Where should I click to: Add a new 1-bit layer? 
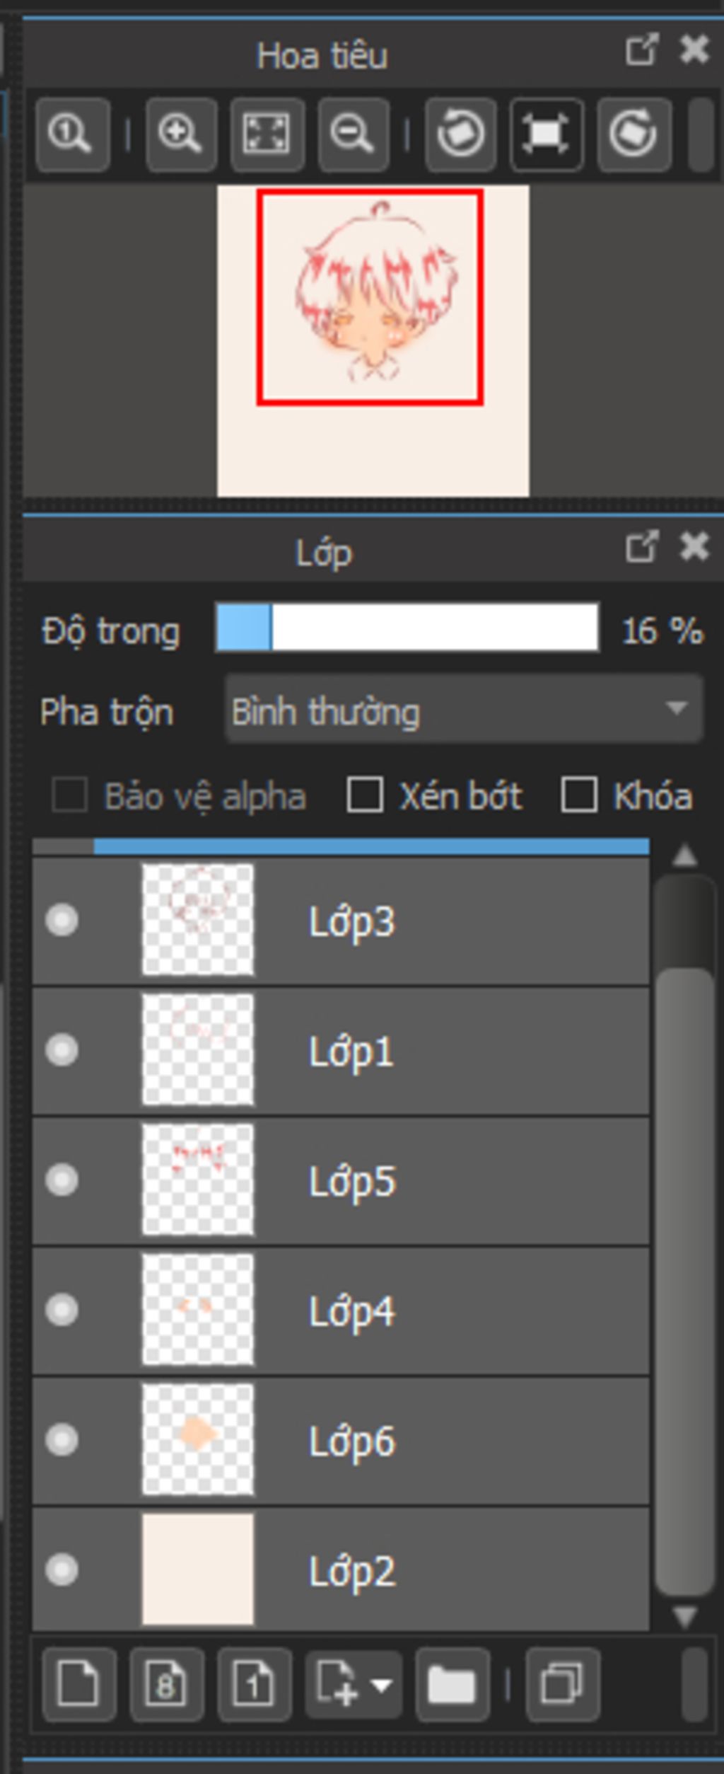pos(255,1684)
